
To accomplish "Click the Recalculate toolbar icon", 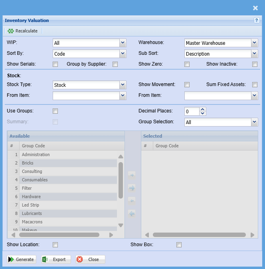I will pos(11,31).
